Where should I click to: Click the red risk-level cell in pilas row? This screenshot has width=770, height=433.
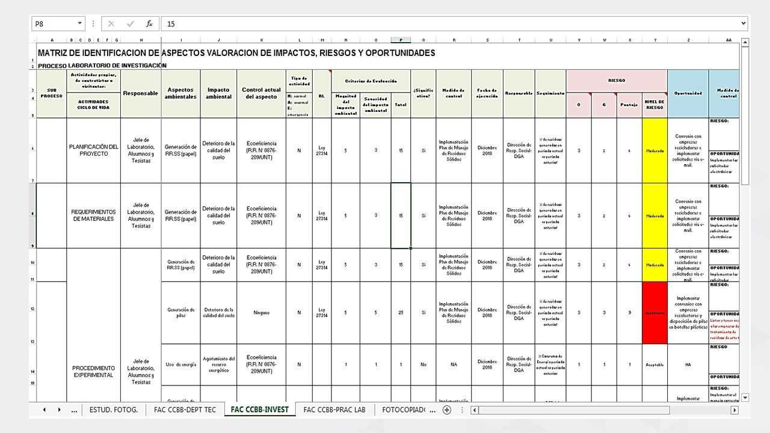(x=654, y=313)
